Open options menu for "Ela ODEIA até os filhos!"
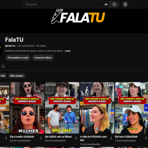148x148 pixels. coord(76,138)
